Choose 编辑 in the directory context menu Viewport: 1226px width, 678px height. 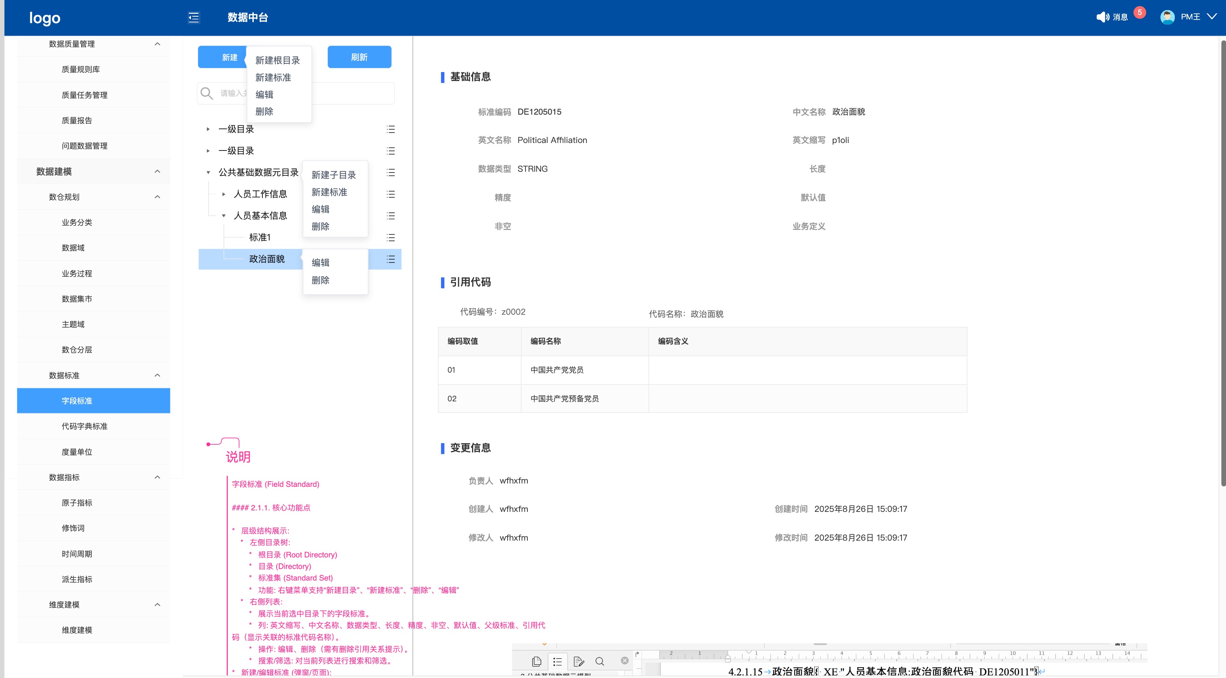(x=320, y=209)
